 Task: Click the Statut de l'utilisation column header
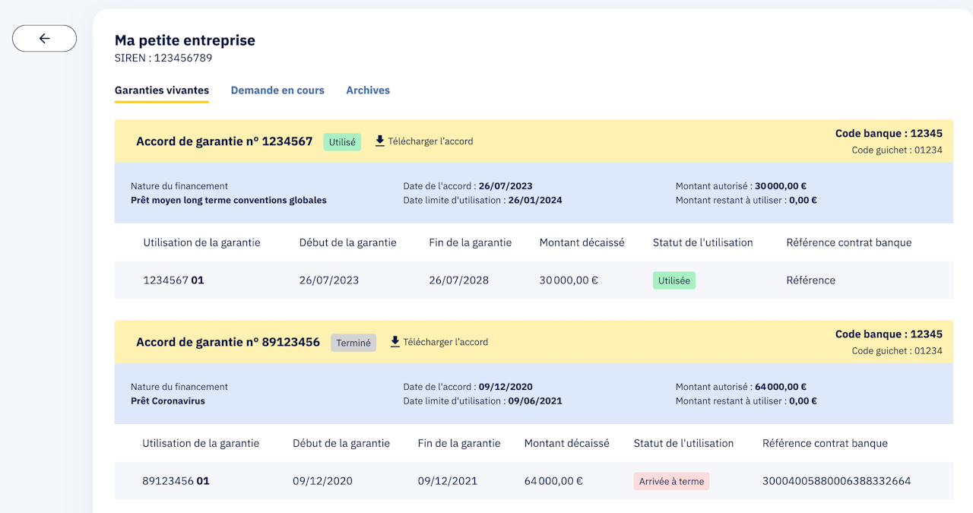[x=702, y=242]
